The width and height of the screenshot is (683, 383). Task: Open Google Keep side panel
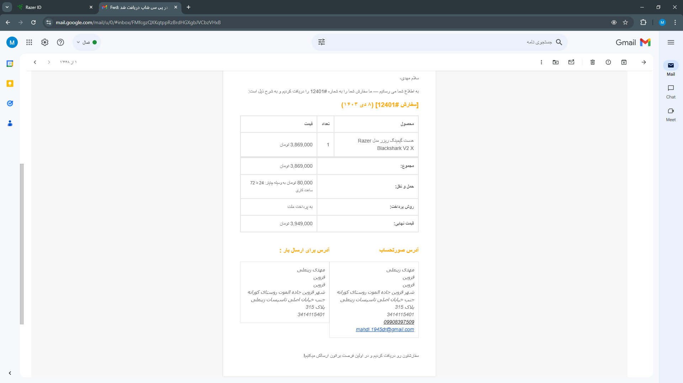10,83
